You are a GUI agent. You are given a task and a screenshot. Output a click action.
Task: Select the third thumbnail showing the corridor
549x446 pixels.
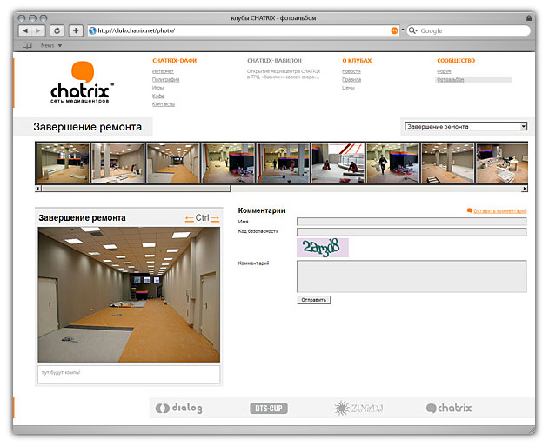click(x=173, y=163)
